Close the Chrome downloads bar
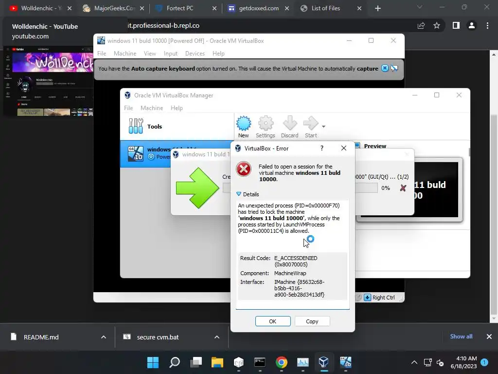498x374 pixels. pos(489,337)
